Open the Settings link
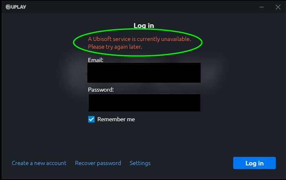This screenshot has height=180, width=286. tap(140, 163)
